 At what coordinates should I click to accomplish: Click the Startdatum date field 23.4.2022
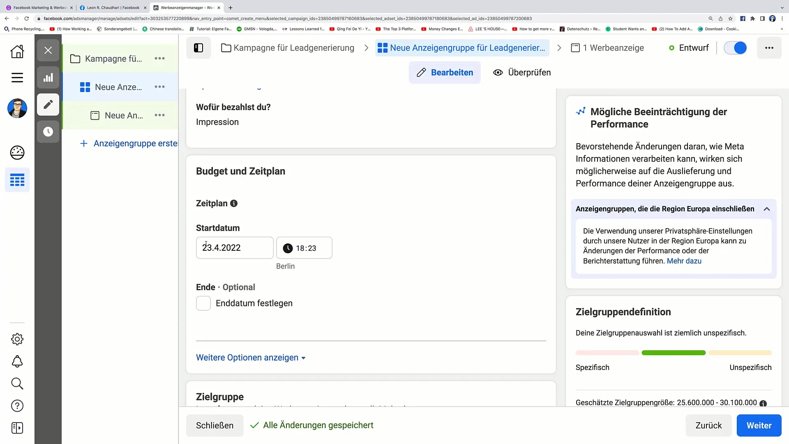pyautogui.click(x=235, y=248)
